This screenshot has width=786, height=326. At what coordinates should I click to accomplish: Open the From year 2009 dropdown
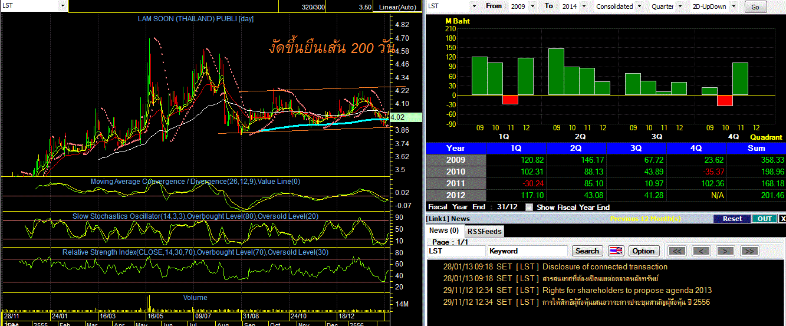[x=532, y=6]
